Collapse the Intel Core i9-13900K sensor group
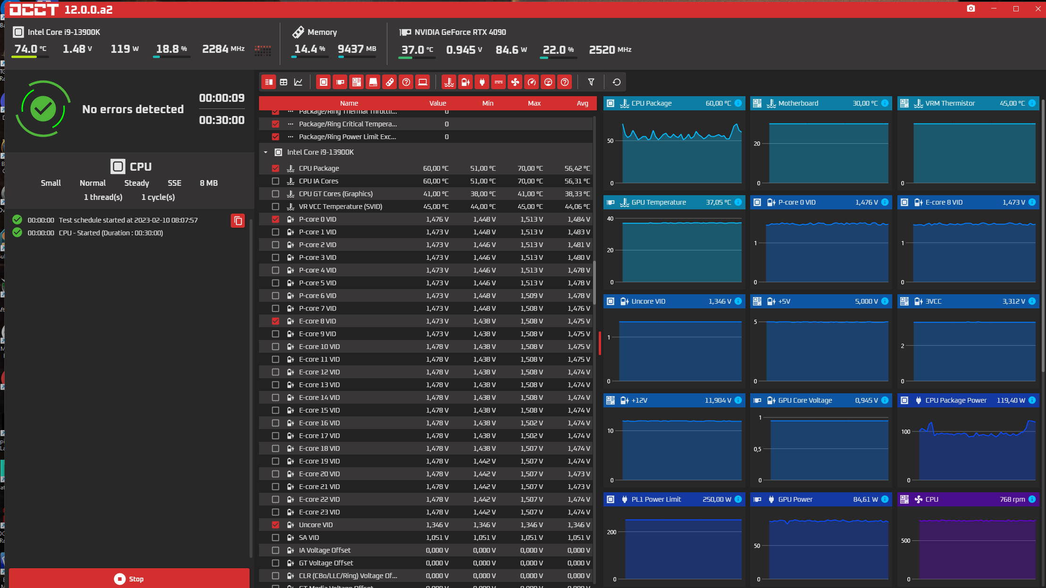Image resolution: width=1046 pixels, height=588 pixels. (x=266, y=152)
